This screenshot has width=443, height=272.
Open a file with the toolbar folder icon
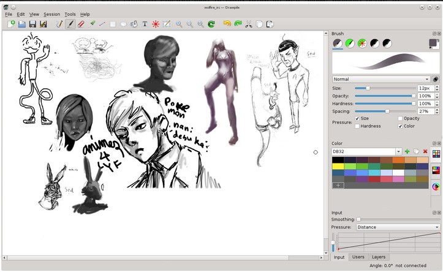[x=22, y=25]
